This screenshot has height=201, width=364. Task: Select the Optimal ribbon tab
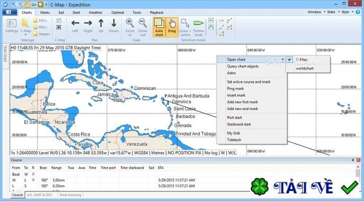(x=118, y=12)
